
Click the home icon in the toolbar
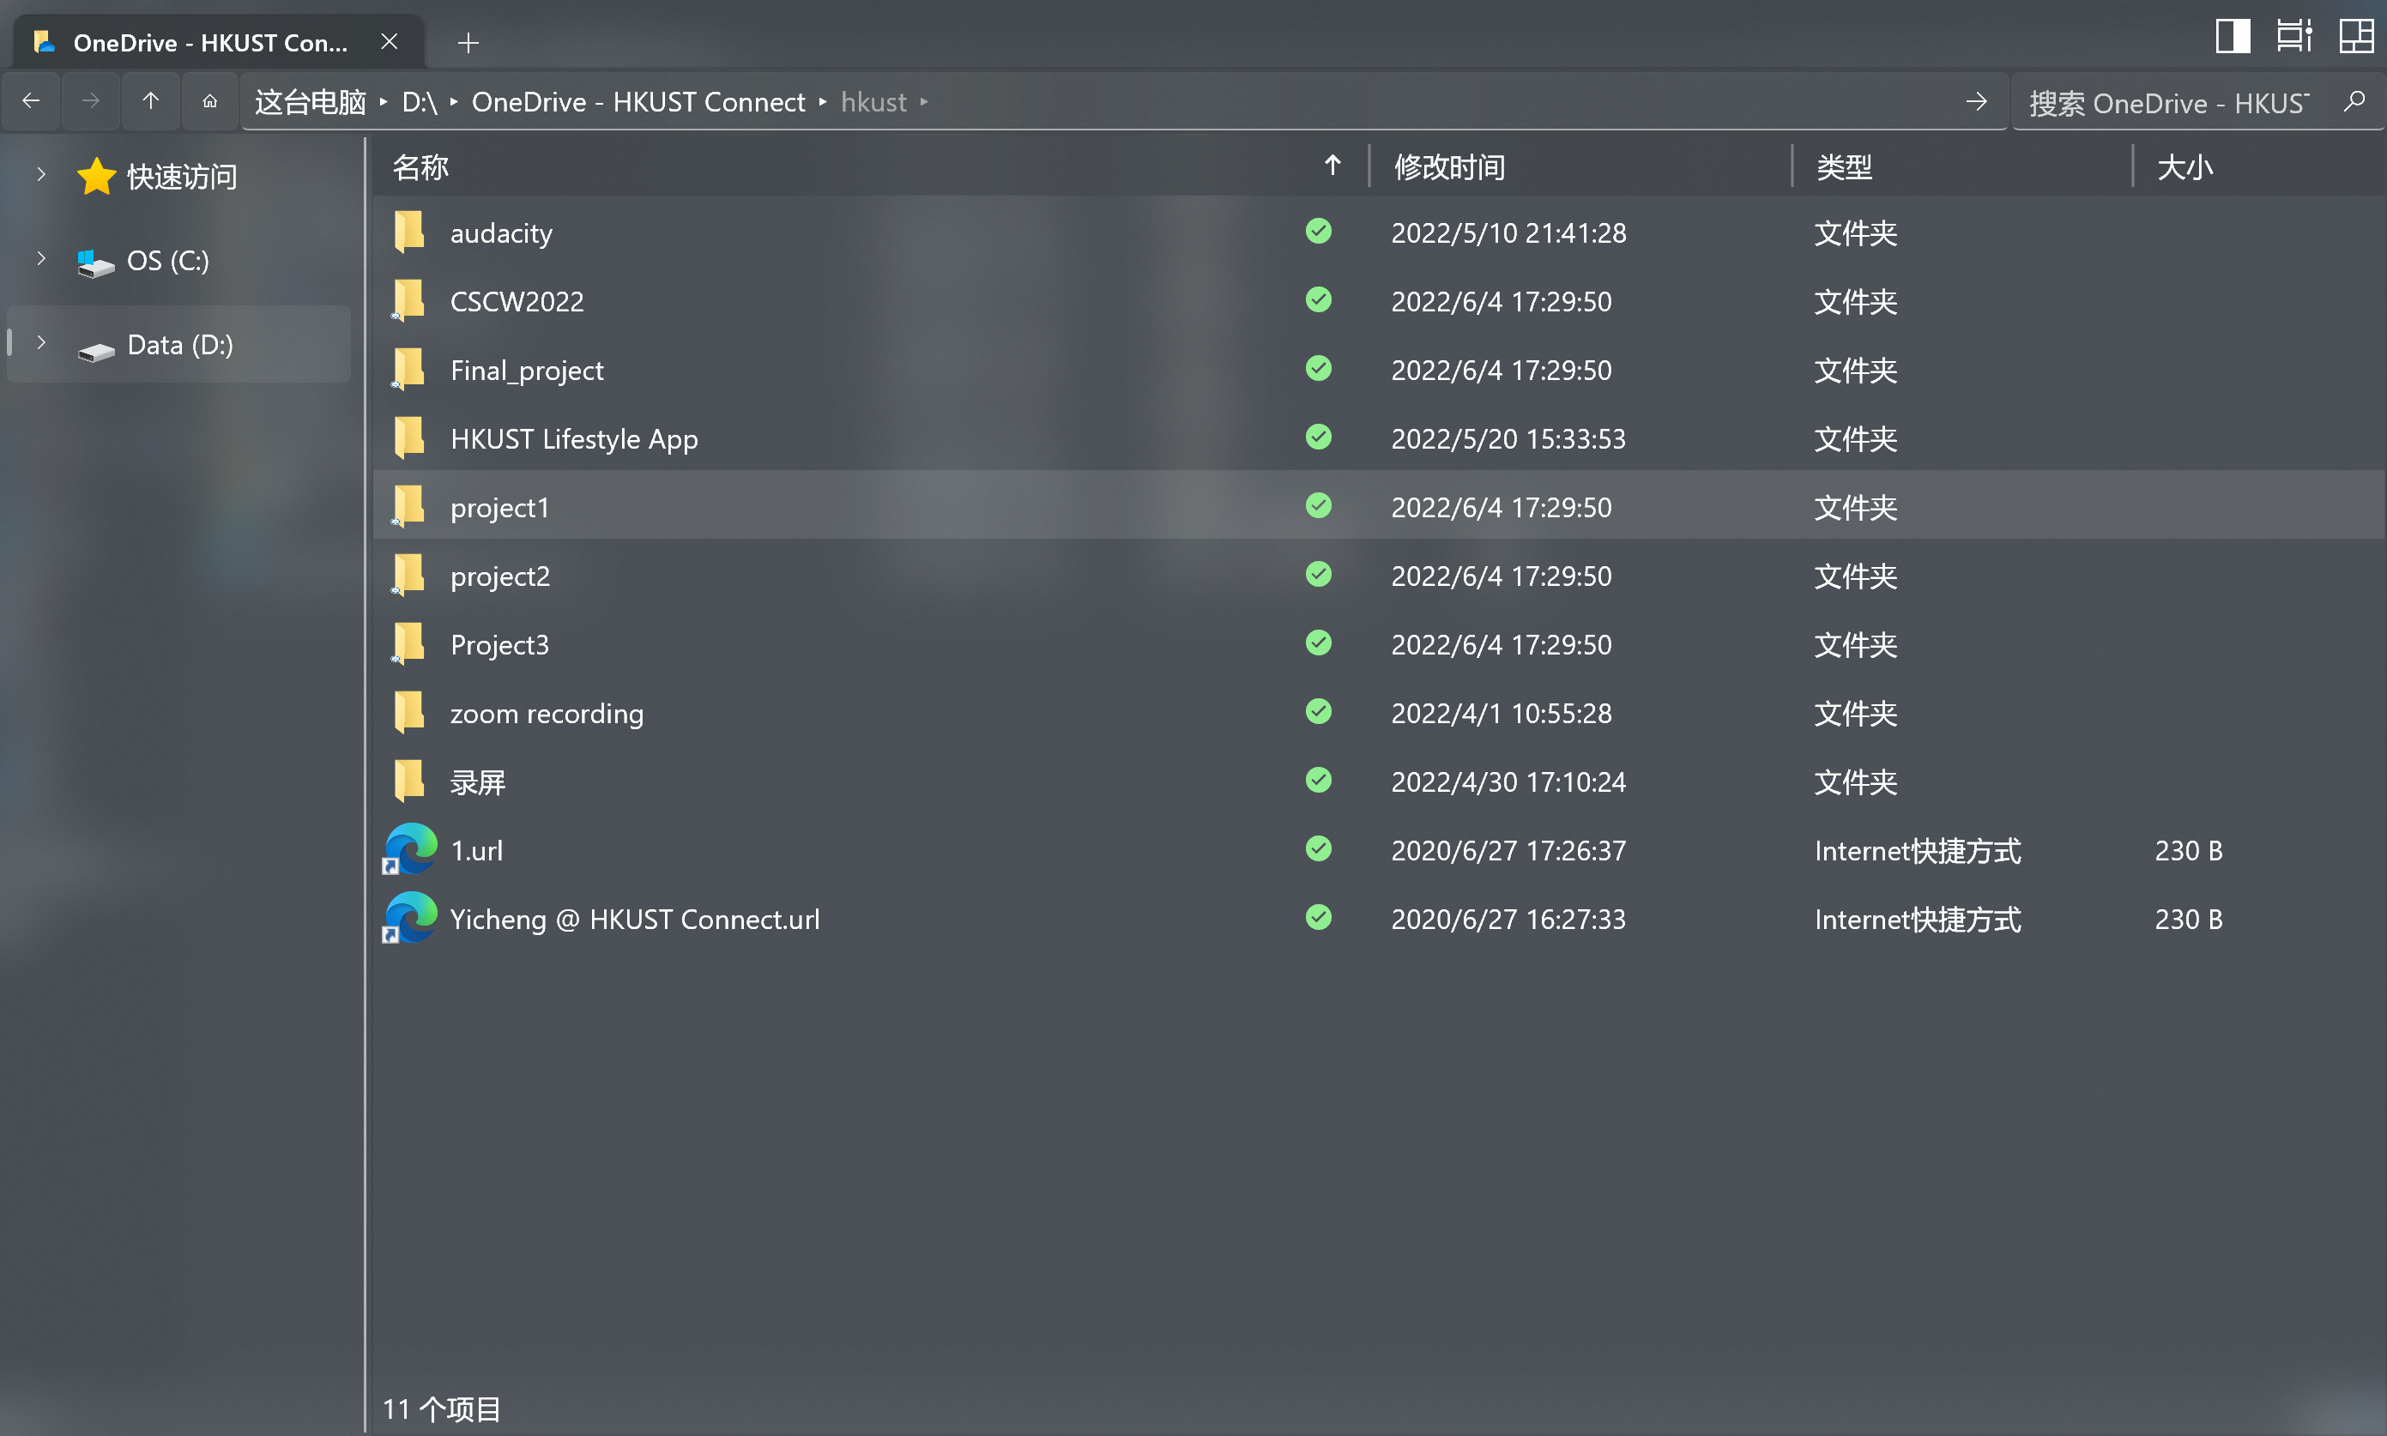click(x=209, y=100)
